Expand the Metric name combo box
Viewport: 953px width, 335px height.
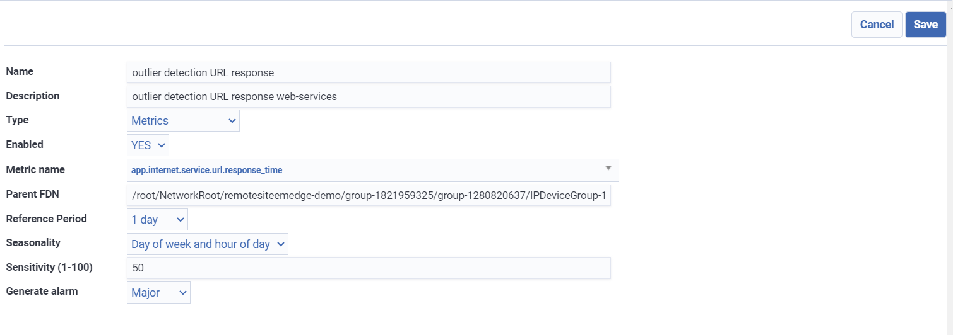click(x=372, y=170)
